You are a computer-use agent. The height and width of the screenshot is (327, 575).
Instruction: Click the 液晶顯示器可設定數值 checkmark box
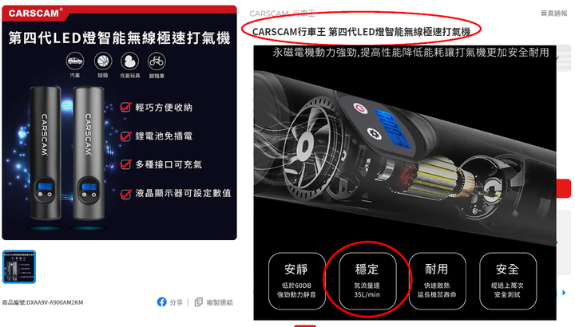pos(125,193)
